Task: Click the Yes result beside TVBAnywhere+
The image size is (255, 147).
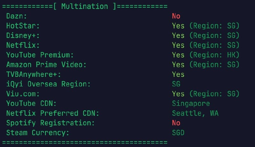Action: point(178,74)
